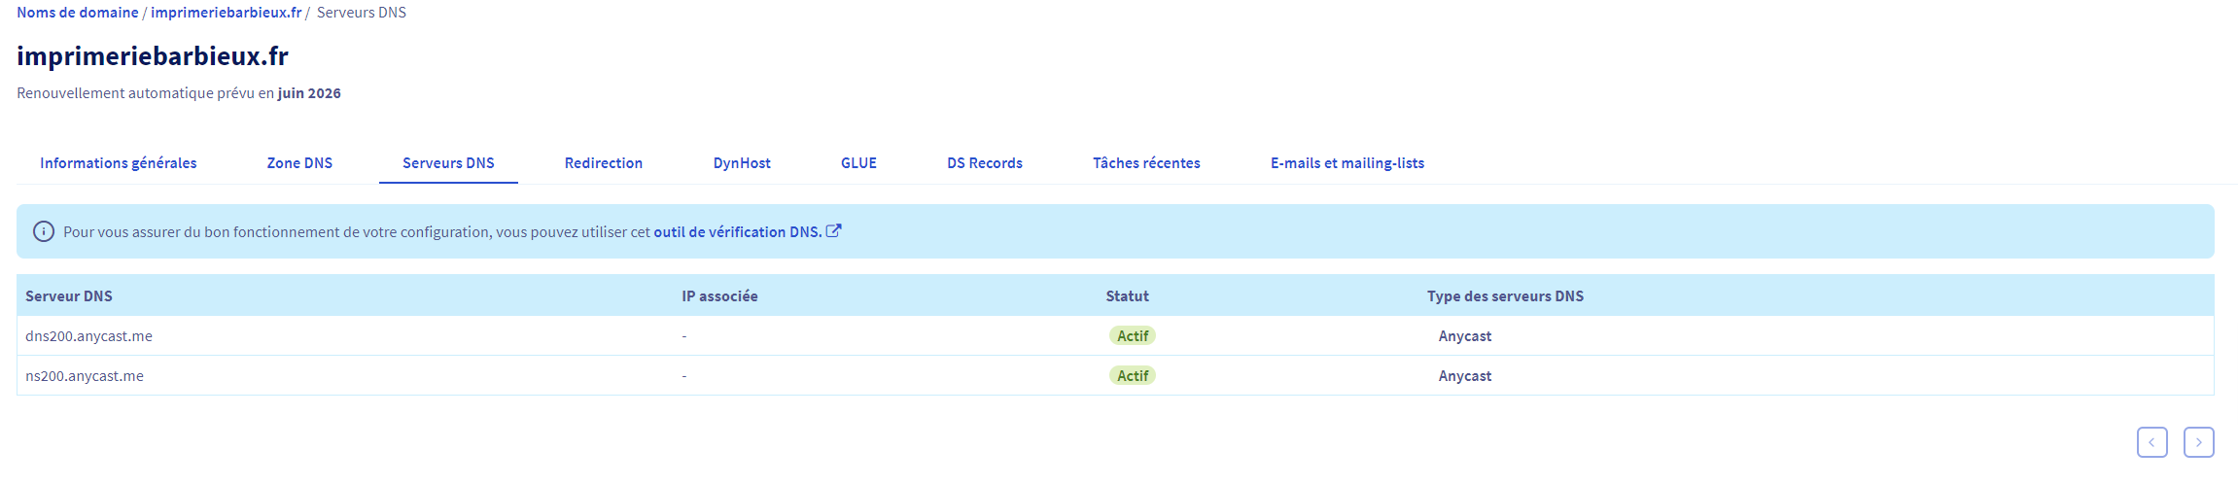Click the Actif badge for dns200.anycast.me
The image size is (2238, 485).
coord(1132,336)
